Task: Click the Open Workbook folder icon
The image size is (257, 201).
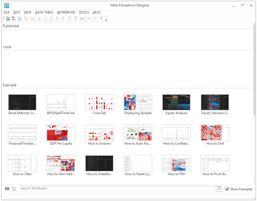Action: tap(13, 18)
